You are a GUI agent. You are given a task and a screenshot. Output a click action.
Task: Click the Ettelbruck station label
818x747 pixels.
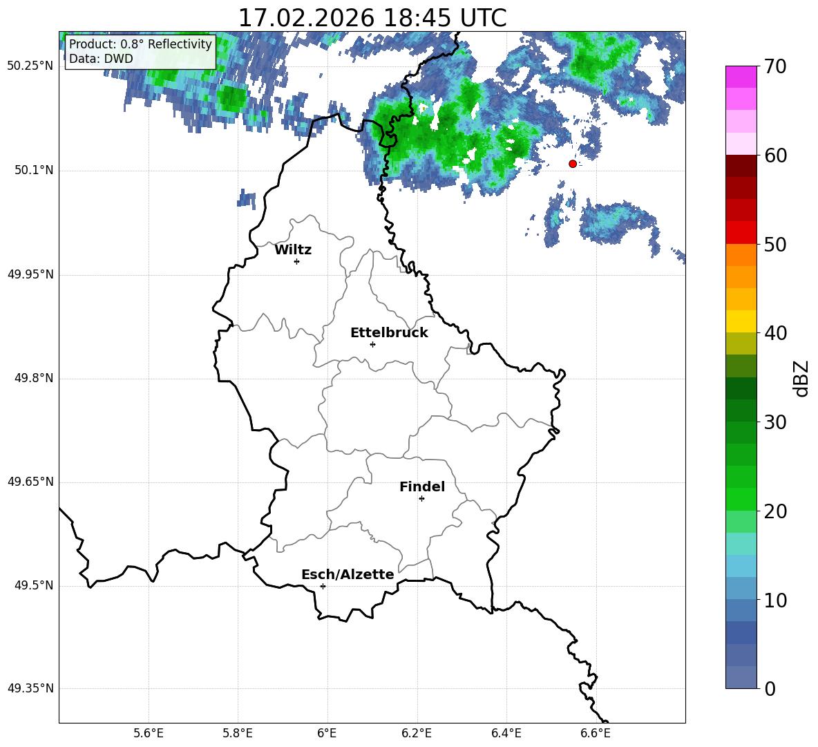click(x=389, y=333)
